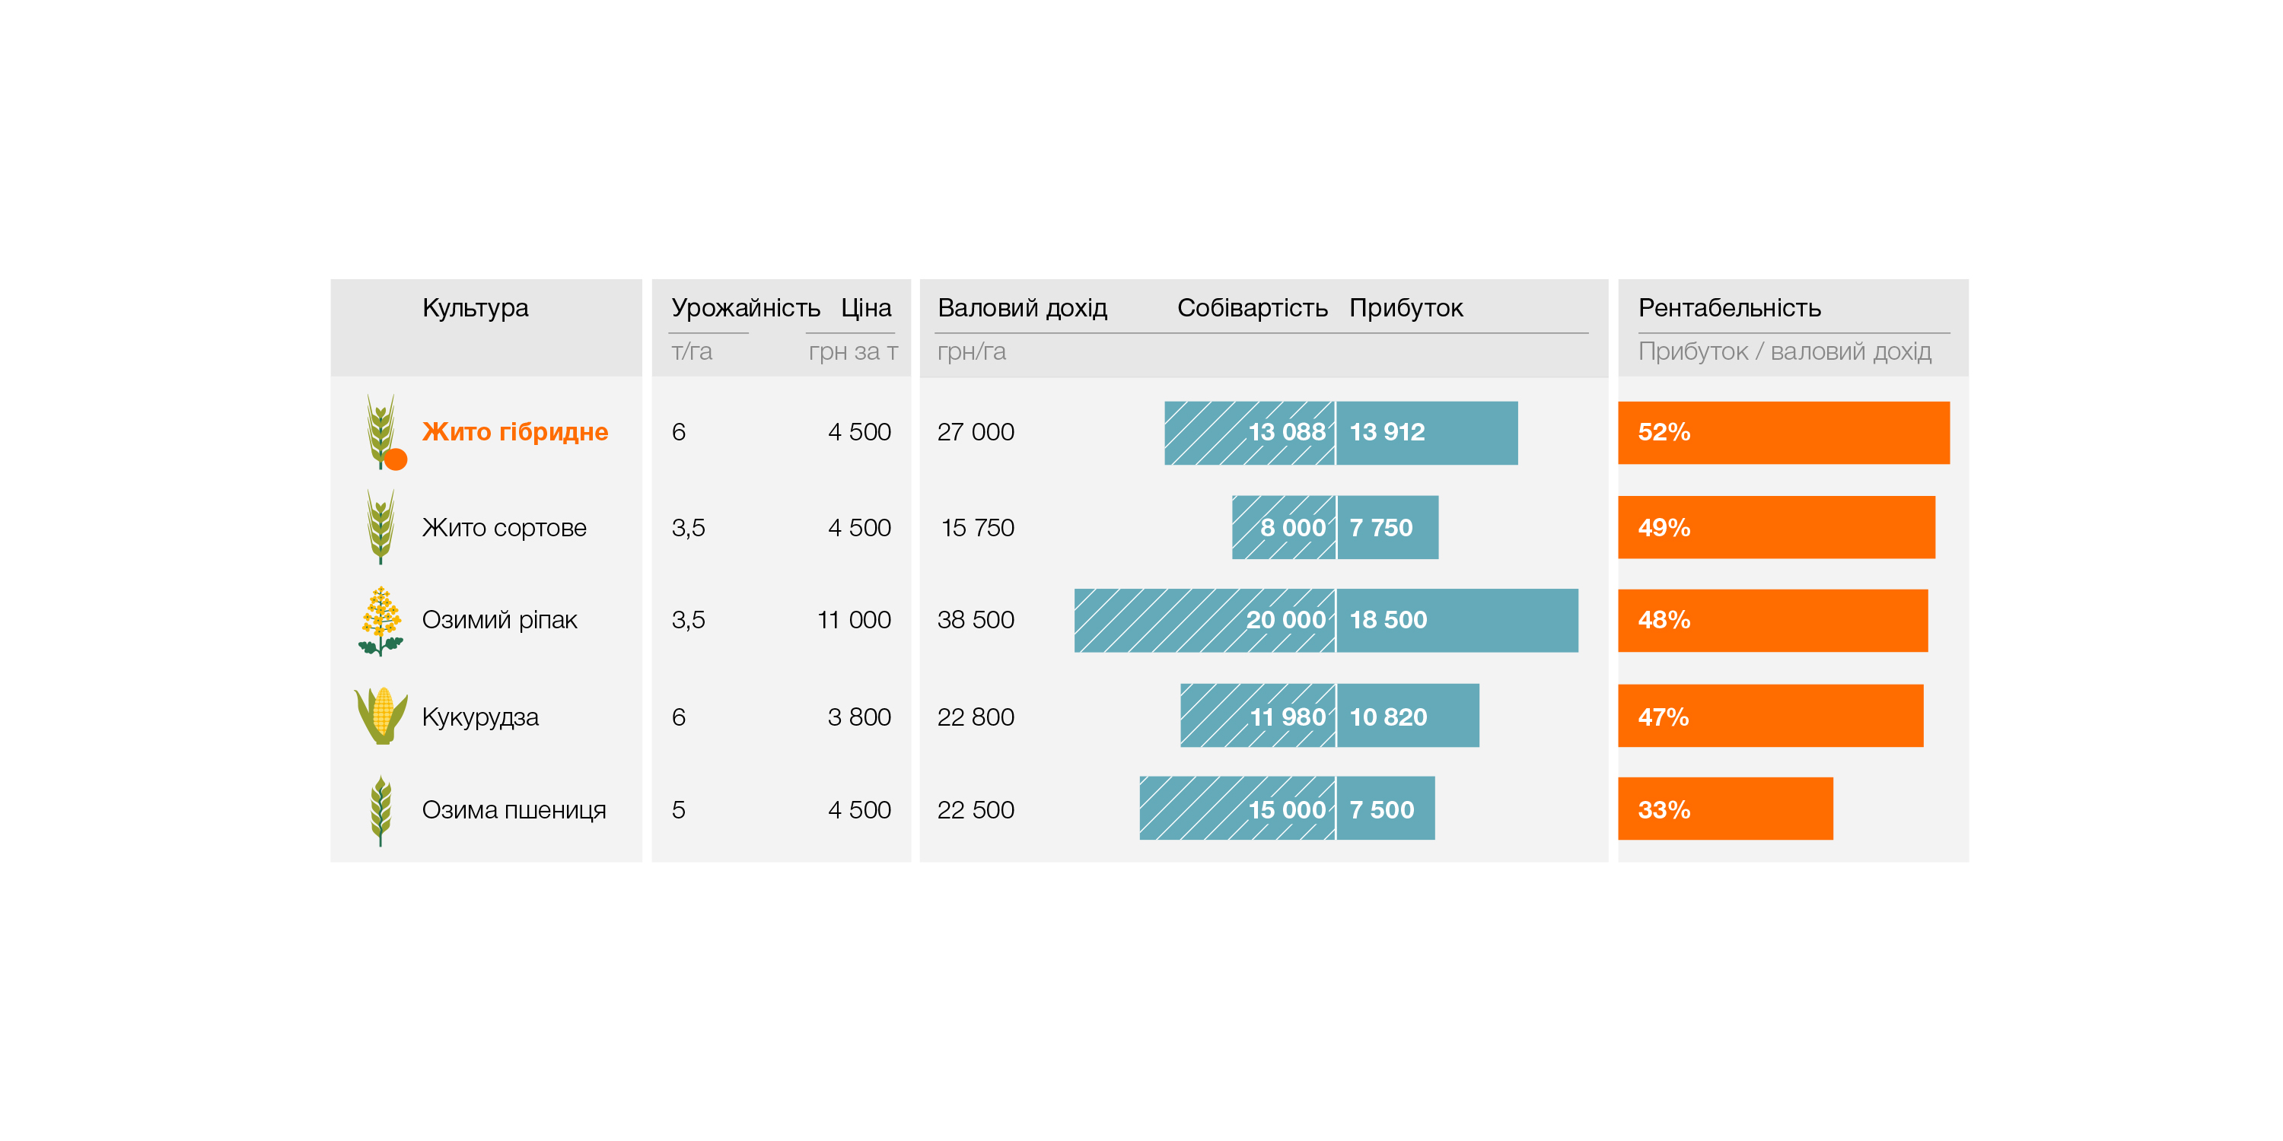2283x1141 pixels.
Task: Click the 'Рентабельність' column header
Action: 1729,307
